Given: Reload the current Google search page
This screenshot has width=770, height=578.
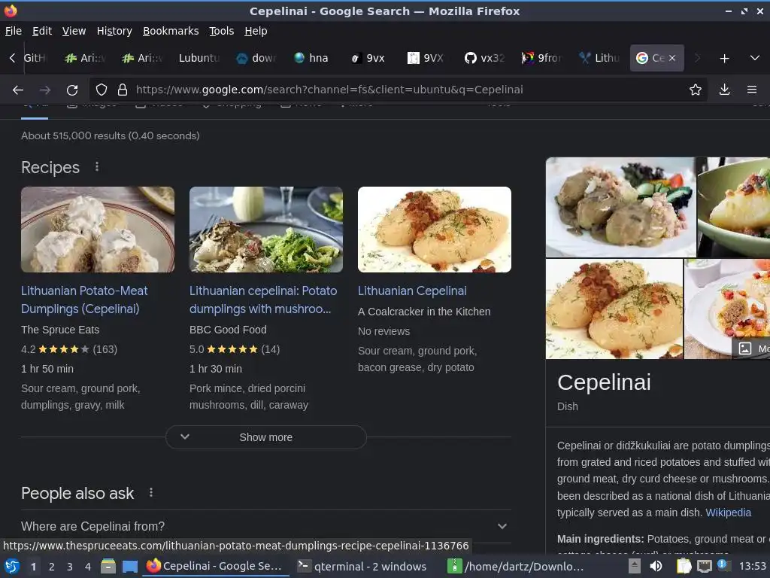Looking at the screenshot, I should point(72,90).
